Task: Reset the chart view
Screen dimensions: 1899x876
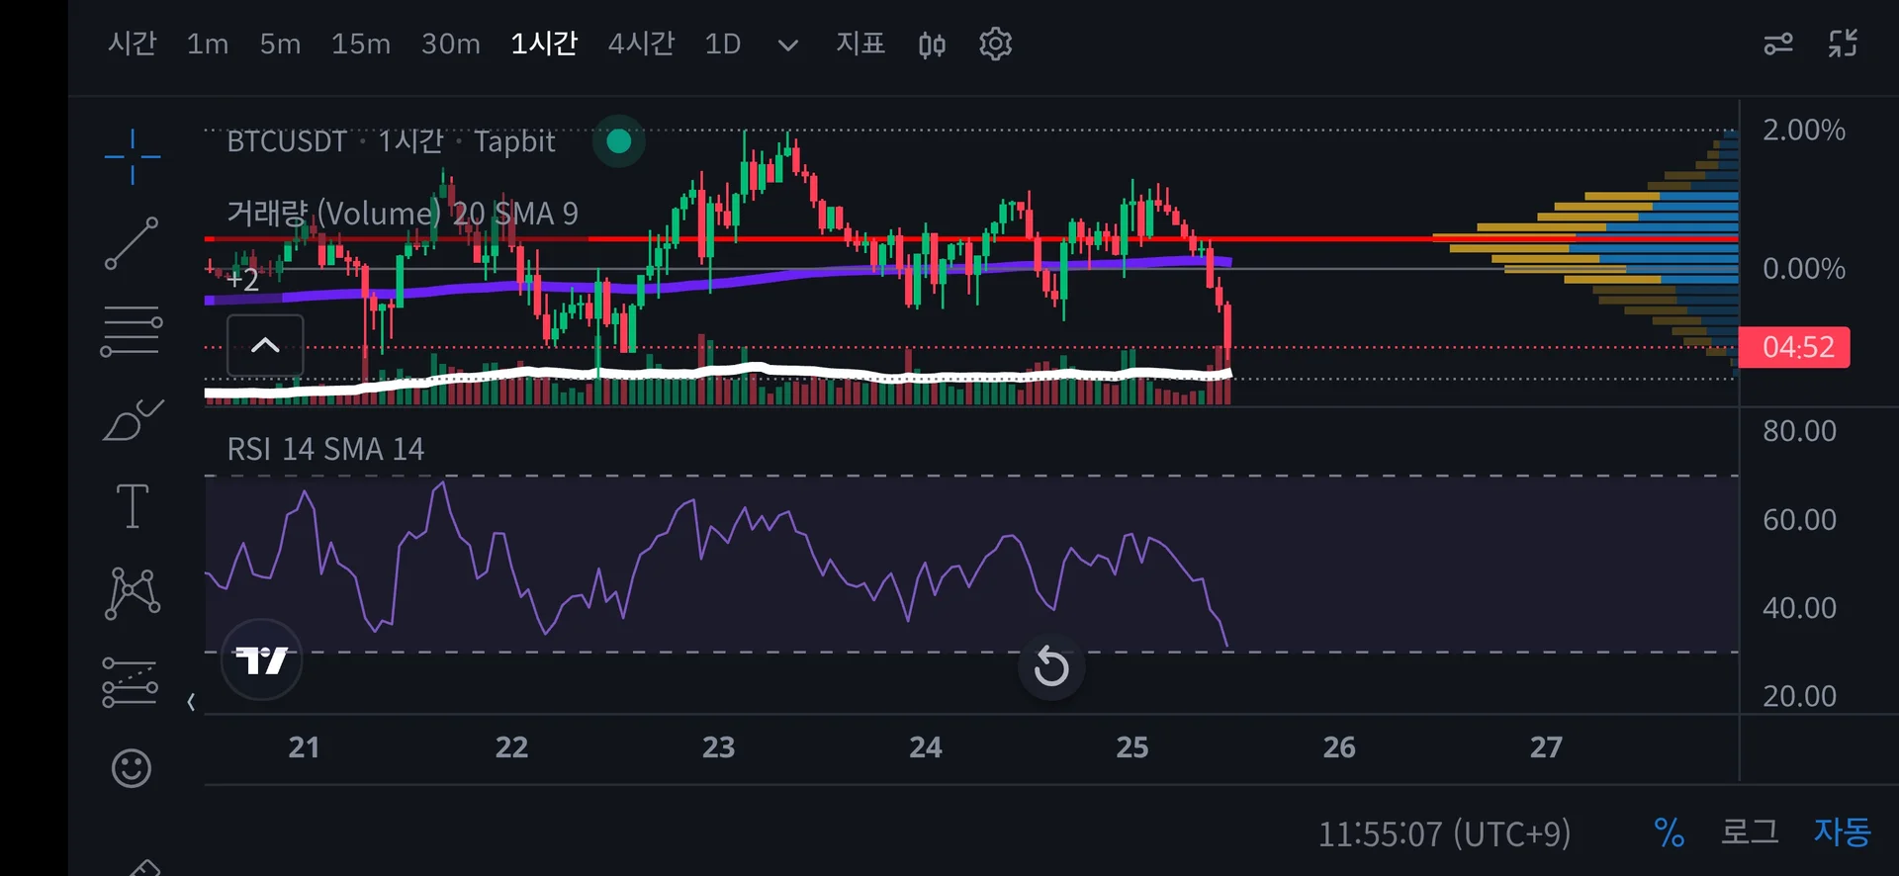Action: point(1051,667)
